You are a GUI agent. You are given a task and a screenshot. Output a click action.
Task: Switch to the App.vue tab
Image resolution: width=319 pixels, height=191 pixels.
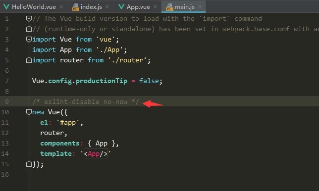[138, 7]
